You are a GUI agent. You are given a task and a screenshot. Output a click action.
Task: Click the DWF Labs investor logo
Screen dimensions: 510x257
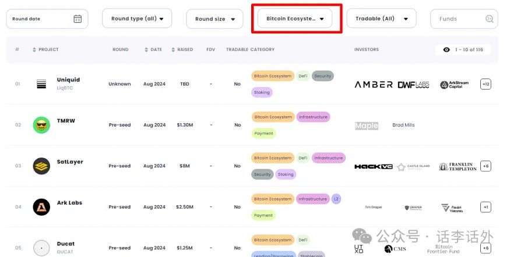413,85
